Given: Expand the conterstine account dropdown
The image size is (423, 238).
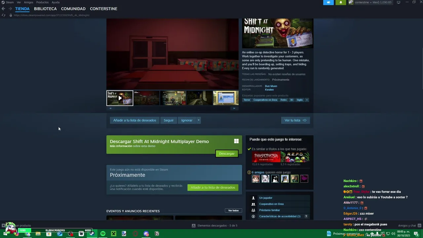Looking at the screenshot, I should coord(371,2).
